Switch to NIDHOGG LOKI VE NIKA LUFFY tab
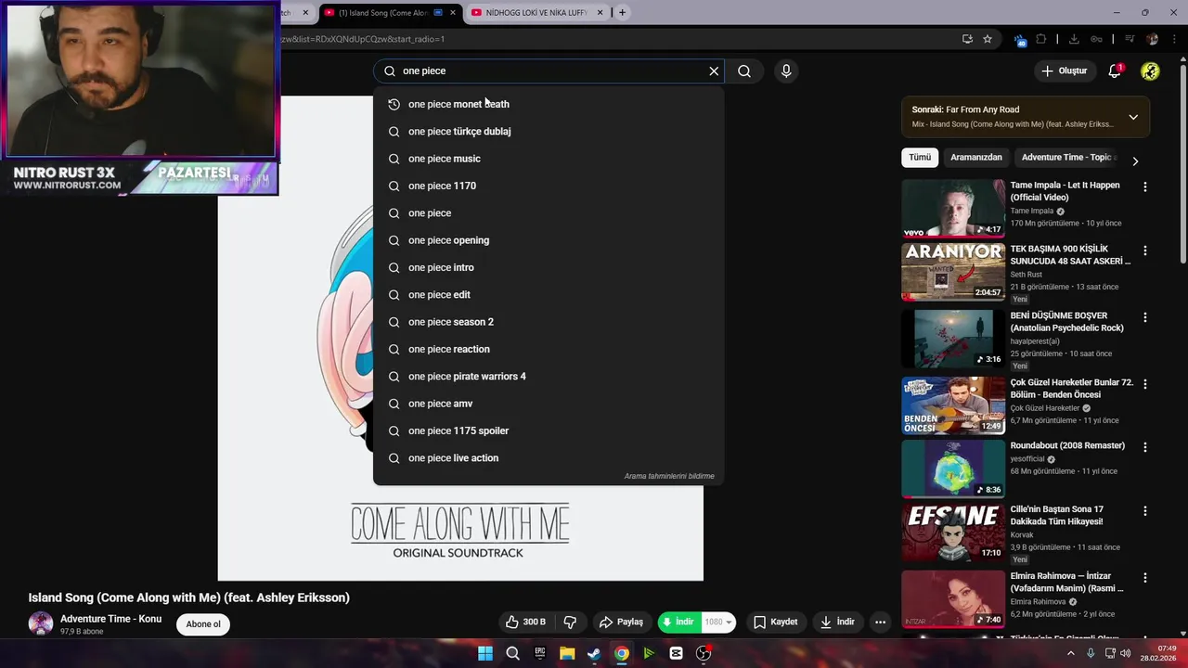This screenshot has width=1188, height=668. click(536, 13)
